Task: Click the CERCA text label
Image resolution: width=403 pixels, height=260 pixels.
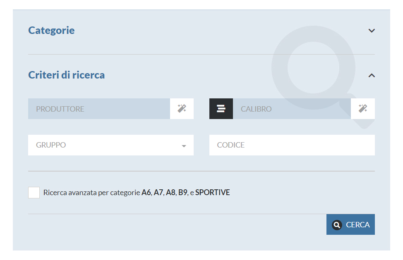Action: 358,225
